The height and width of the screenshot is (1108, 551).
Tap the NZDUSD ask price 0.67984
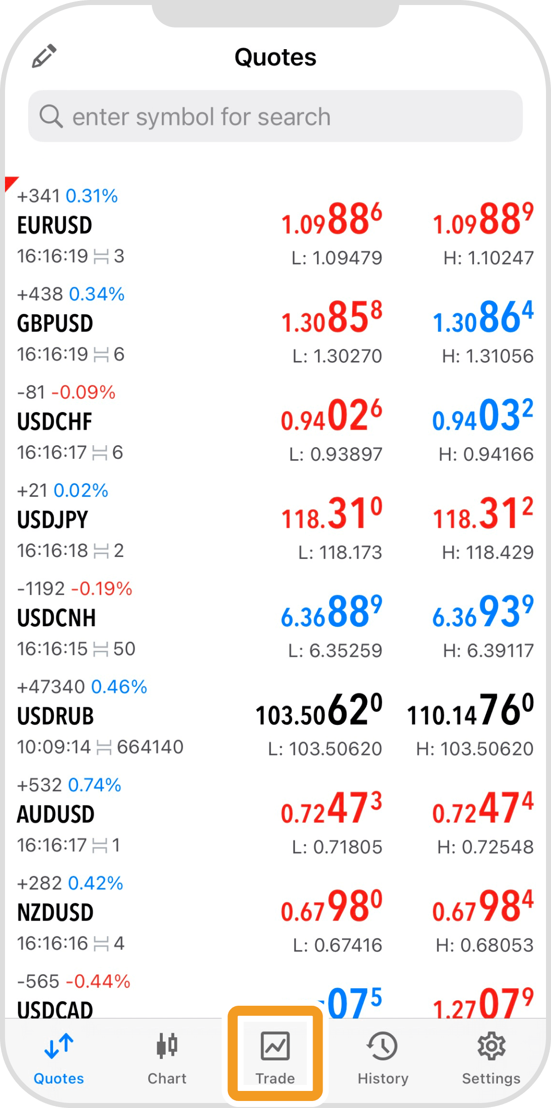click(x=483, y=907)
